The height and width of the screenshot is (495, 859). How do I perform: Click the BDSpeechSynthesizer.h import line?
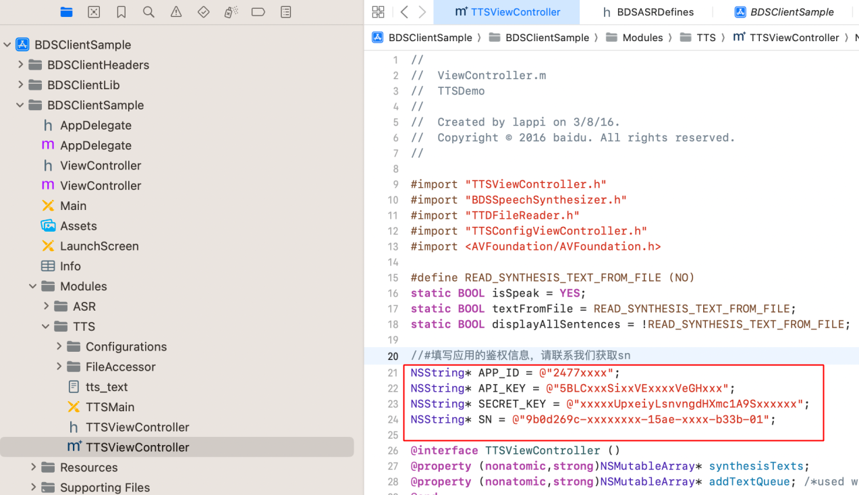pyautogui.click(x=518, y=200)
